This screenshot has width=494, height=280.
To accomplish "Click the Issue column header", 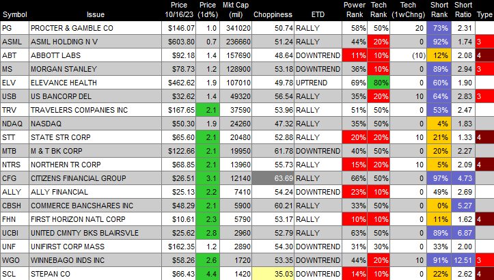I will (x=96, y=14).
